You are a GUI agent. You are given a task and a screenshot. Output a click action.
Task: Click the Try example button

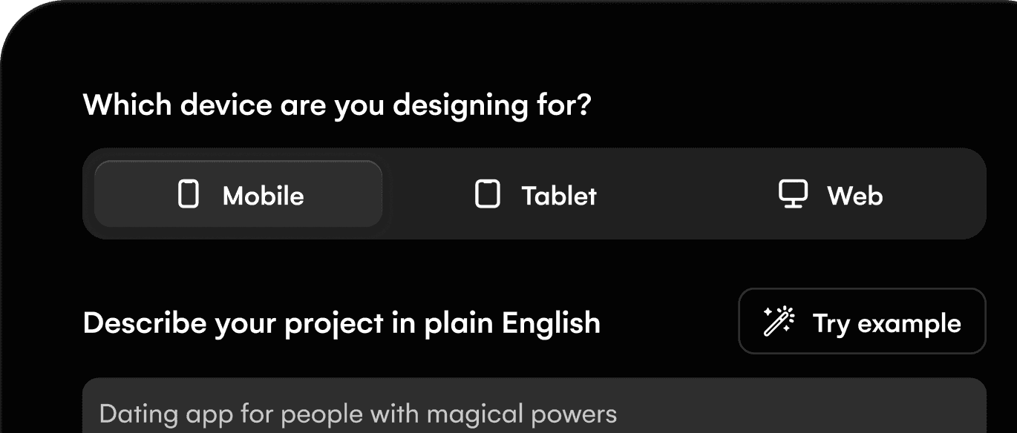(x=862, y=321)
